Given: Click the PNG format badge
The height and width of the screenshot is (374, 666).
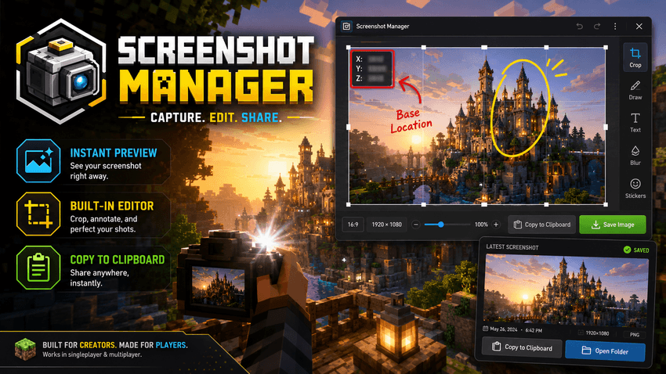Looking at the screenshot, I should [x=635, y=334].
